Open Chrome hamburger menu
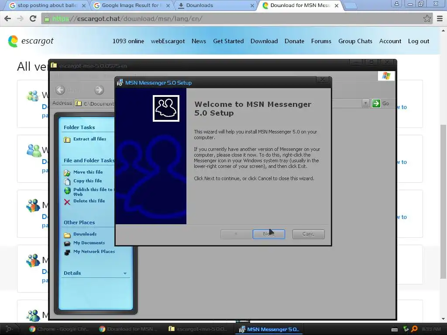The height and width of the screenshot is (335, 447). pos(440,19)
